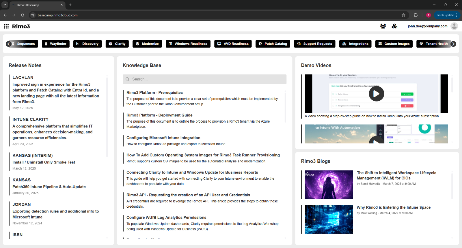Open the Finish update browser menu
Viewport: 462px width, 248px height.
tap(447, 15)
